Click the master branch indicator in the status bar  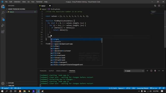coord(5,88)
